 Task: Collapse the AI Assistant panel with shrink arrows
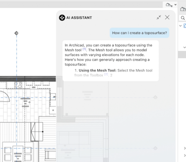click(159, 17)
